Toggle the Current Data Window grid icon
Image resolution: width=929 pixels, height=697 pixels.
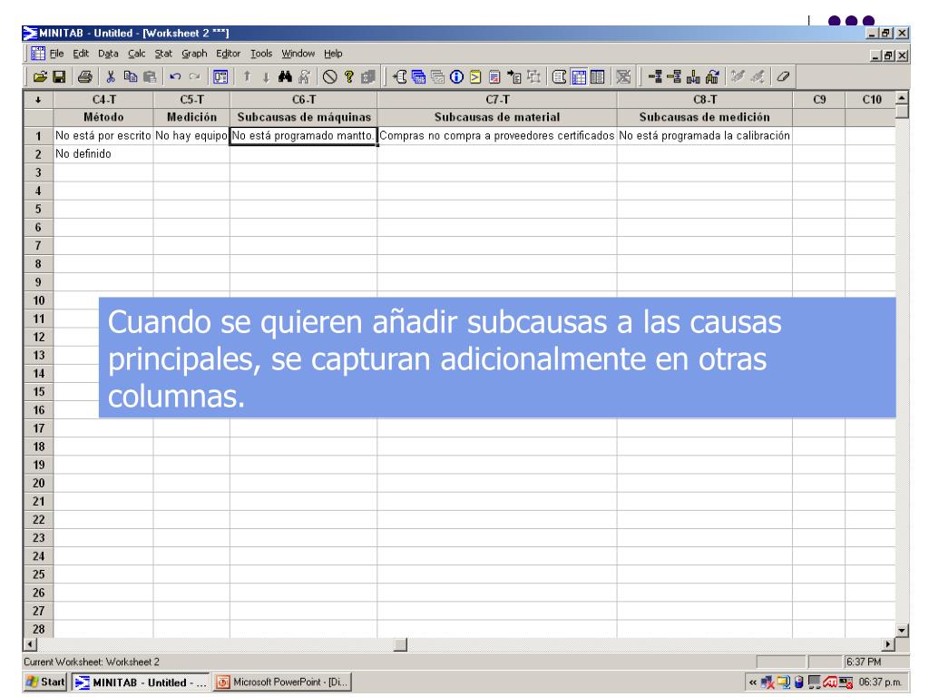[x=579, y=76]
